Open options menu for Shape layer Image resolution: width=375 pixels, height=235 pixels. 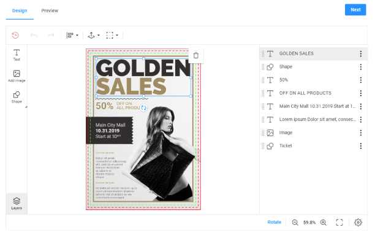pos(361,67)
